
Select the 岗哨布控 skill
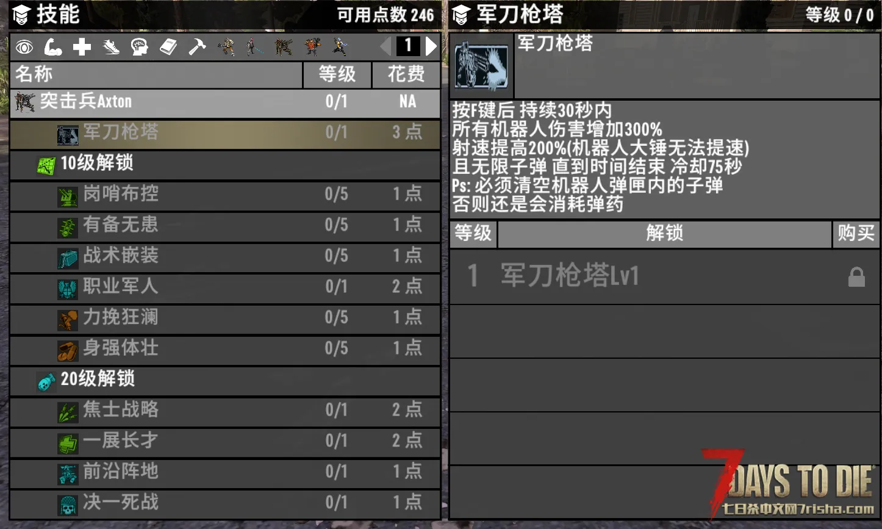(225, 195)
